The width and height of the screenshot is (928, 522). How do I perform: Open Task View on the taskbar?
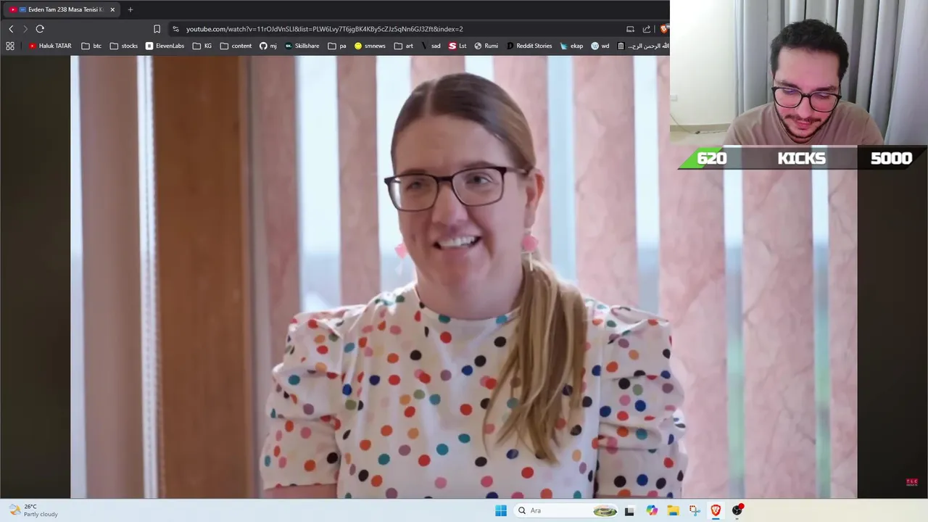click(629, 510)
